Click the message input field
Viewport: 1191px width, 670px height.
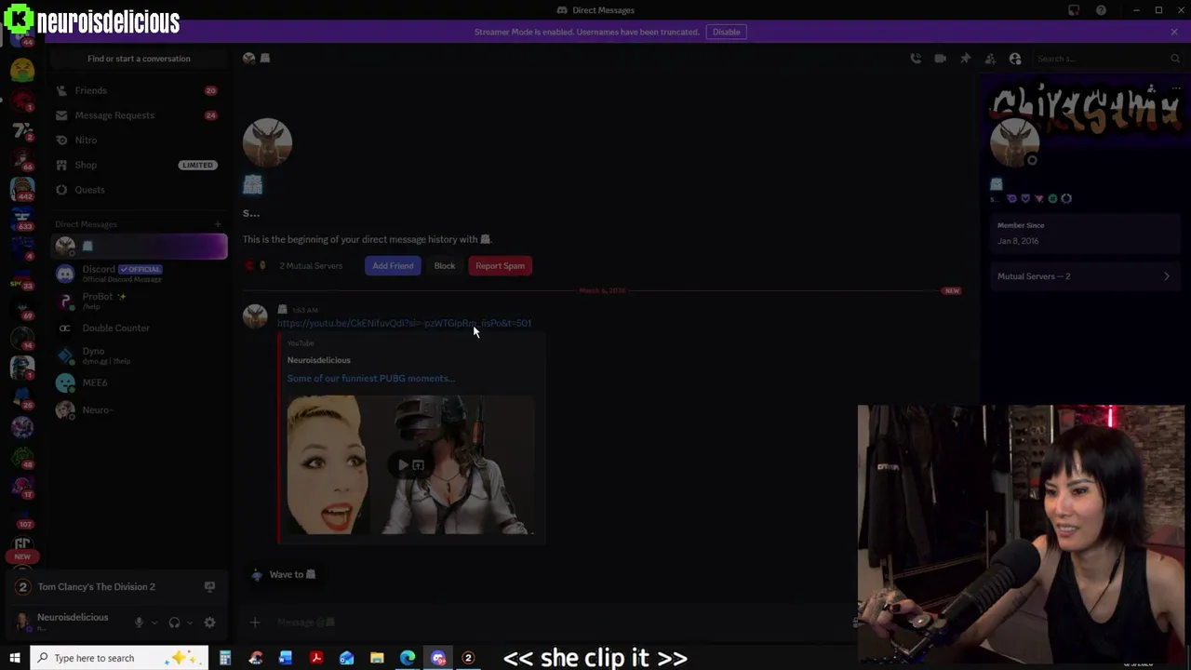coord(558,622)
